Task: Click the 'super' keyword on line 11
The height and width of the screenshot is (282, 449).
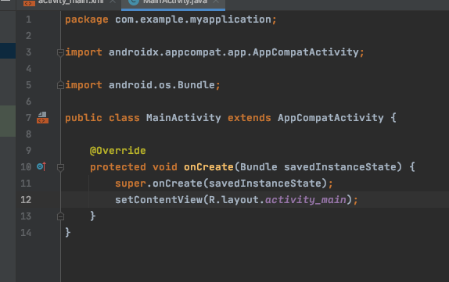Action: point(131,184)
